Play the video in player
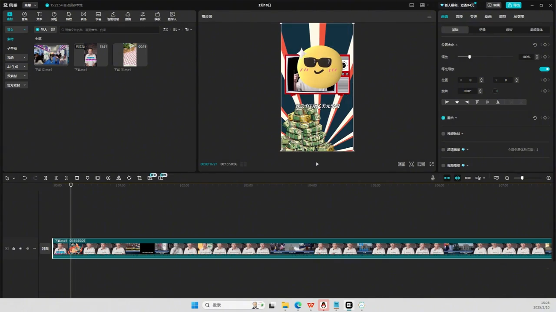This screenshot has width=556, height=312. (317, 164)
